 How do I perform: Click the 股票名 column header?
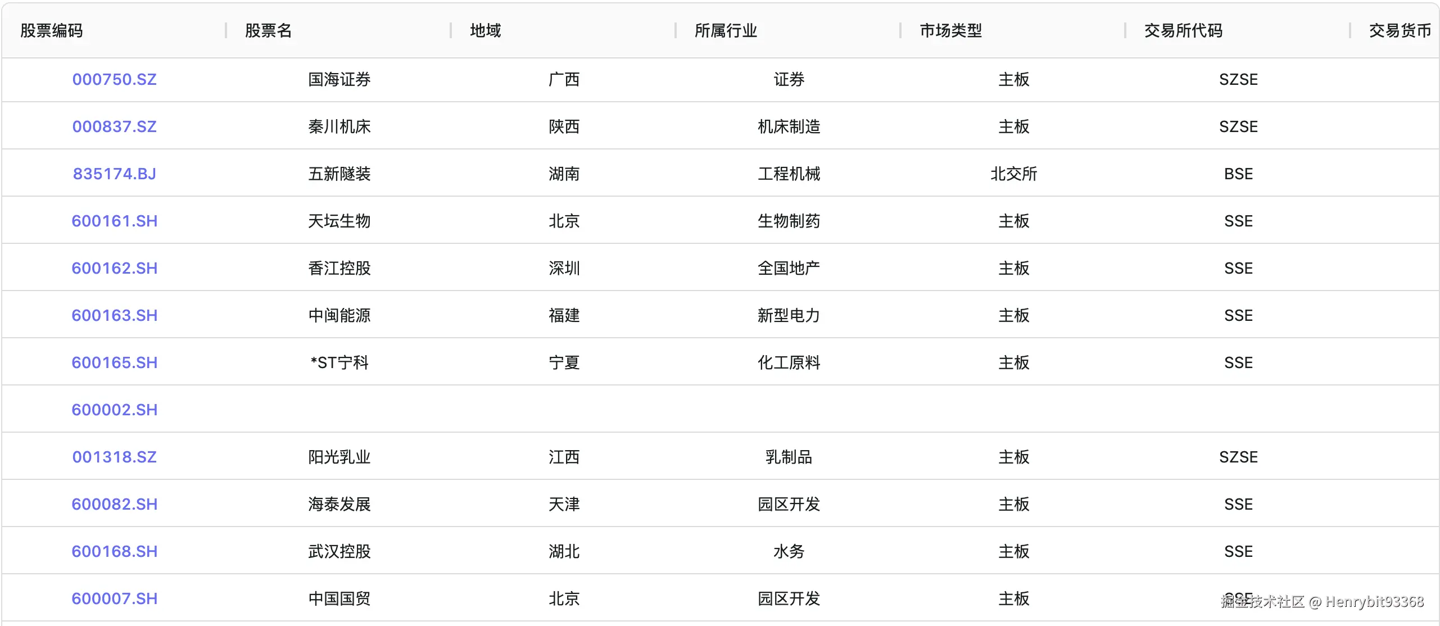pos(269,31)
